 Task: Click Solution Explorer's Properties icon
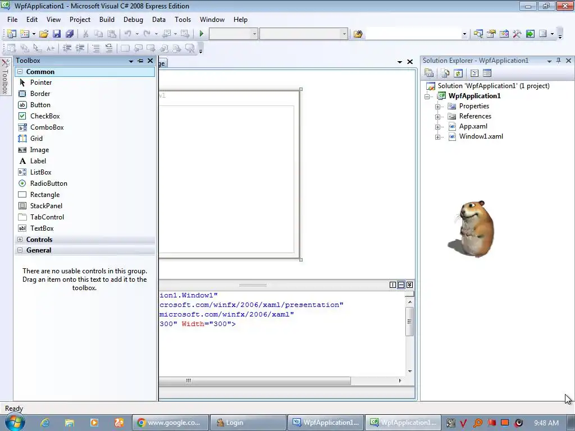428,73
